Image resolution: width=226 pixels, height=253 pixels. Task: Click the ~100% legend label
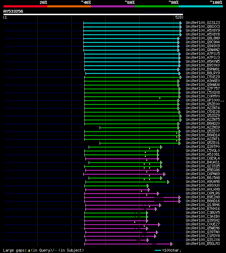pos(216,2)
